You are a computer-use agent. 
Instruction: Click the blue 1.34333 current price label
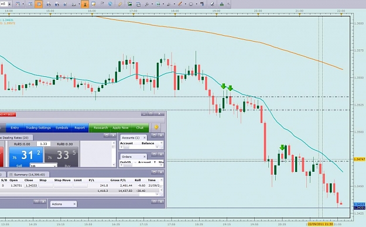[360, 204]
